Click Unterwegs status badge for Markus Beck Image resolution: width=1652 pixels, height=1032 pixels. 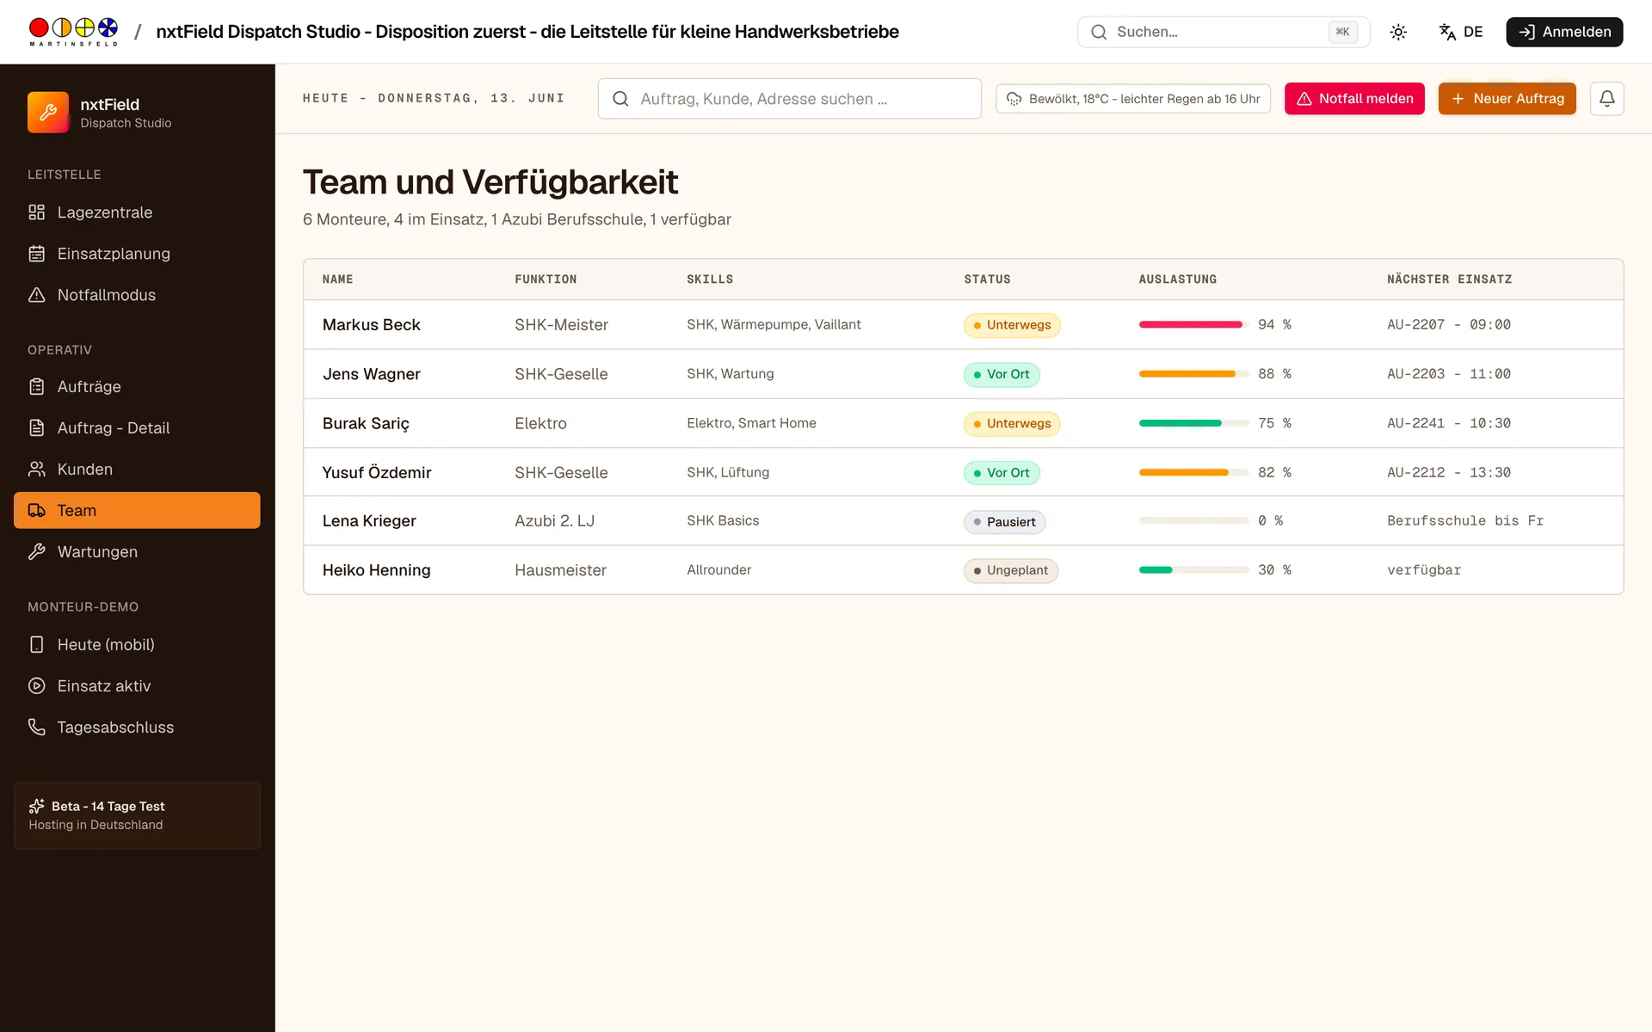pyautogui.click(x=1012, y=325)
